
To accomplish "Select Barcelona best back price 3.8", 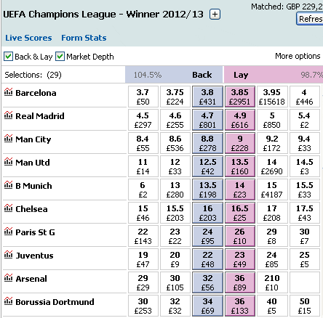I will click(207, 97).
